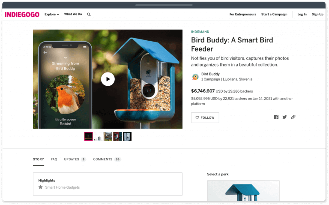This screenshot has height=205, width=329.
Task: Click the INDEMAND label
Action: point(200,32)
